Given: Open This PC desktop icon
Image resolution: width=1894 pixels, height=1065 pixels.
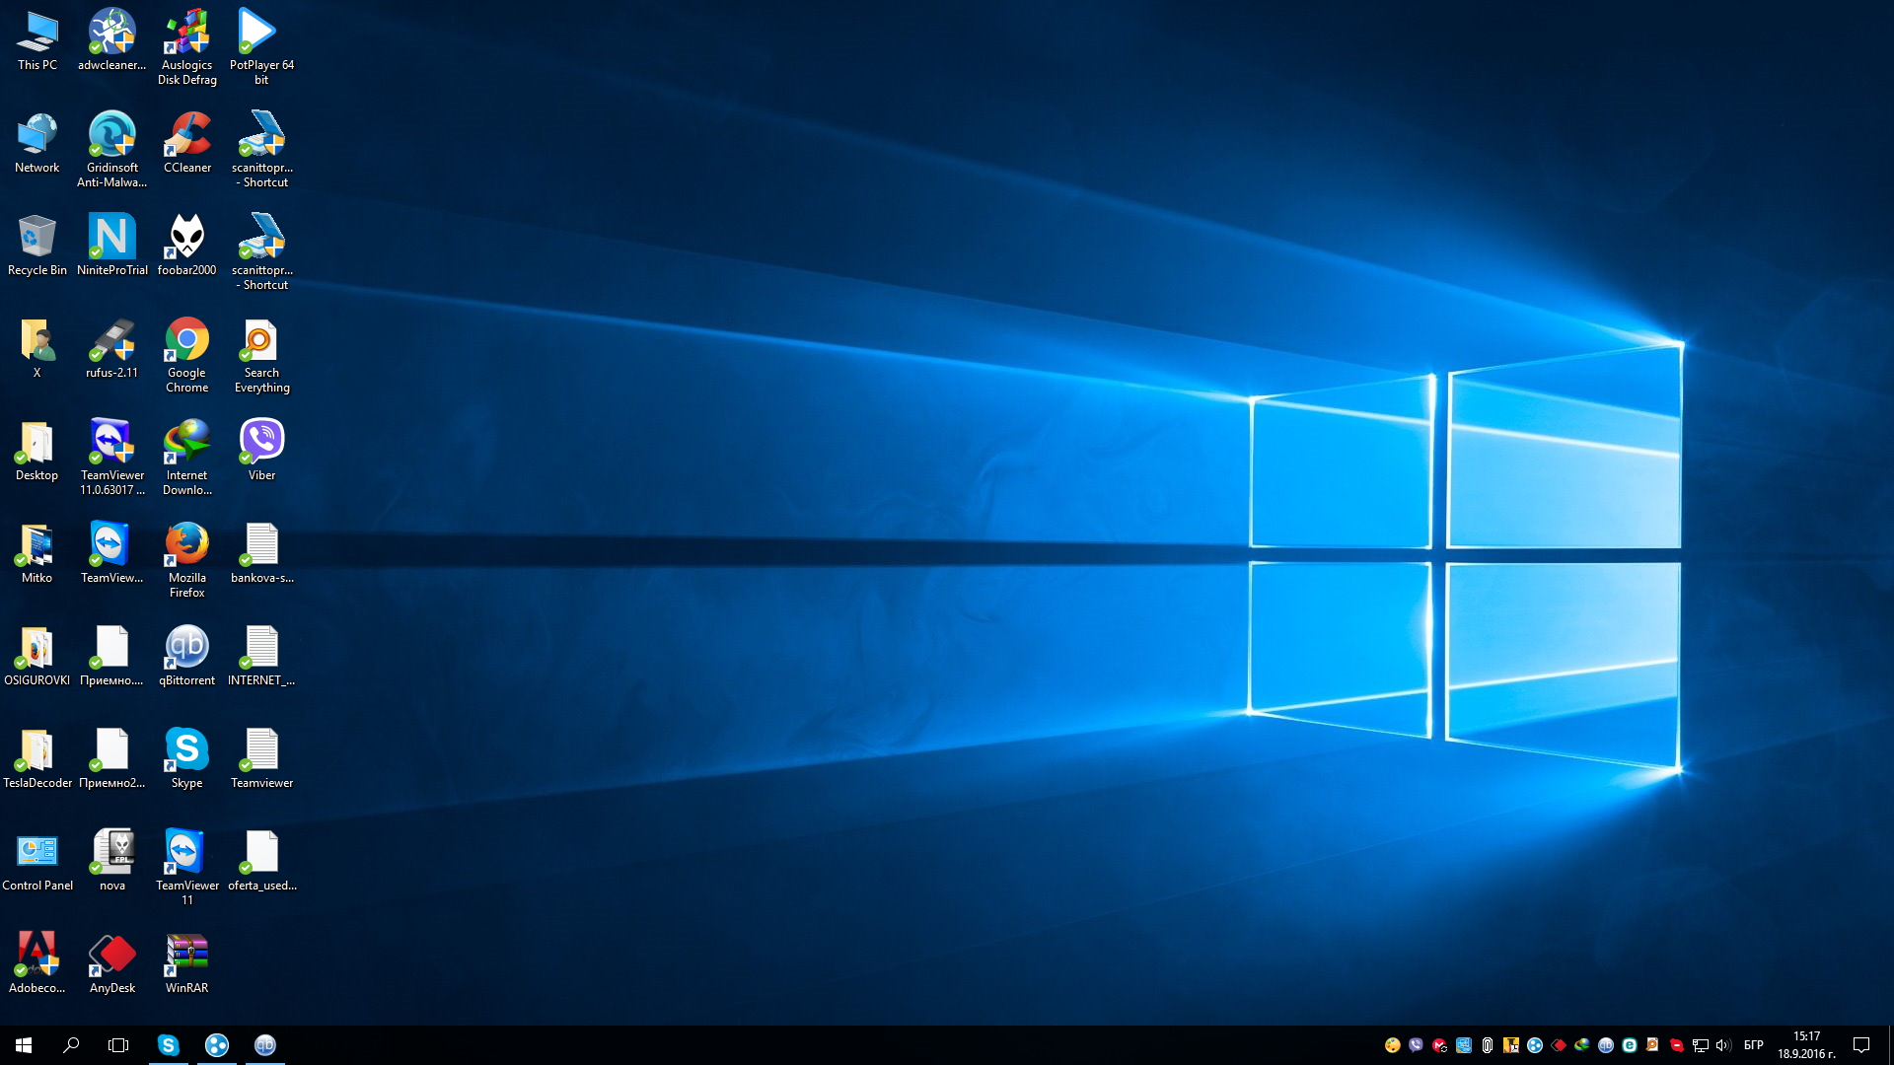Looking at the screenshot, I should 37,41.
